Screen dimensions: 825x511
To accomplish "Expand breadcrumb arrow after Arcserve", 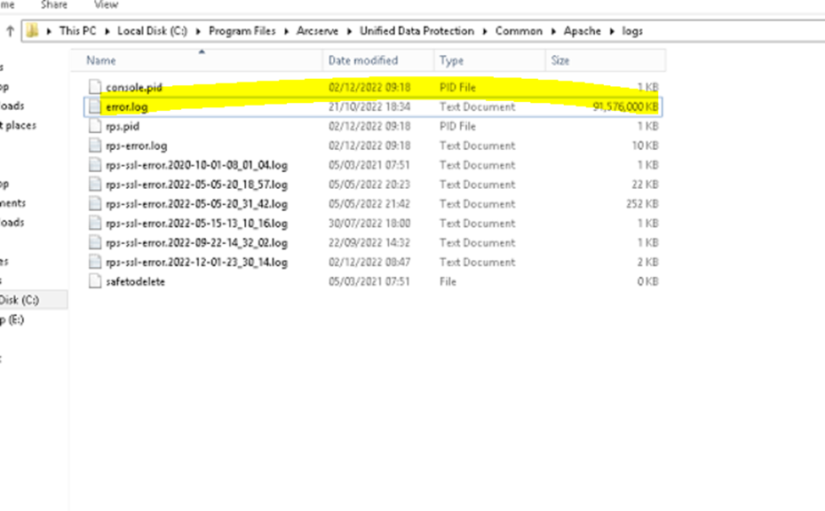I will point(349,32).
